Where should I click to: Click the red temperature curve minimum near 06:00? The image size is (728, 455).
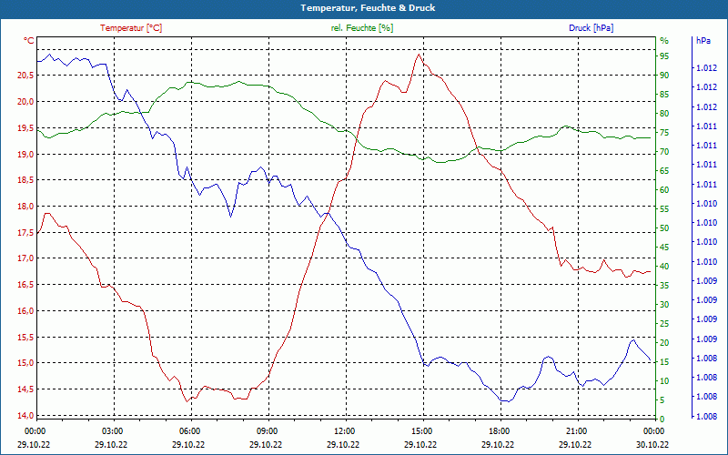click(187, 401)
